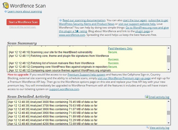Click the Scan Detailed Activity heading
The image size is (178, 130).
[x=28, y=97]
